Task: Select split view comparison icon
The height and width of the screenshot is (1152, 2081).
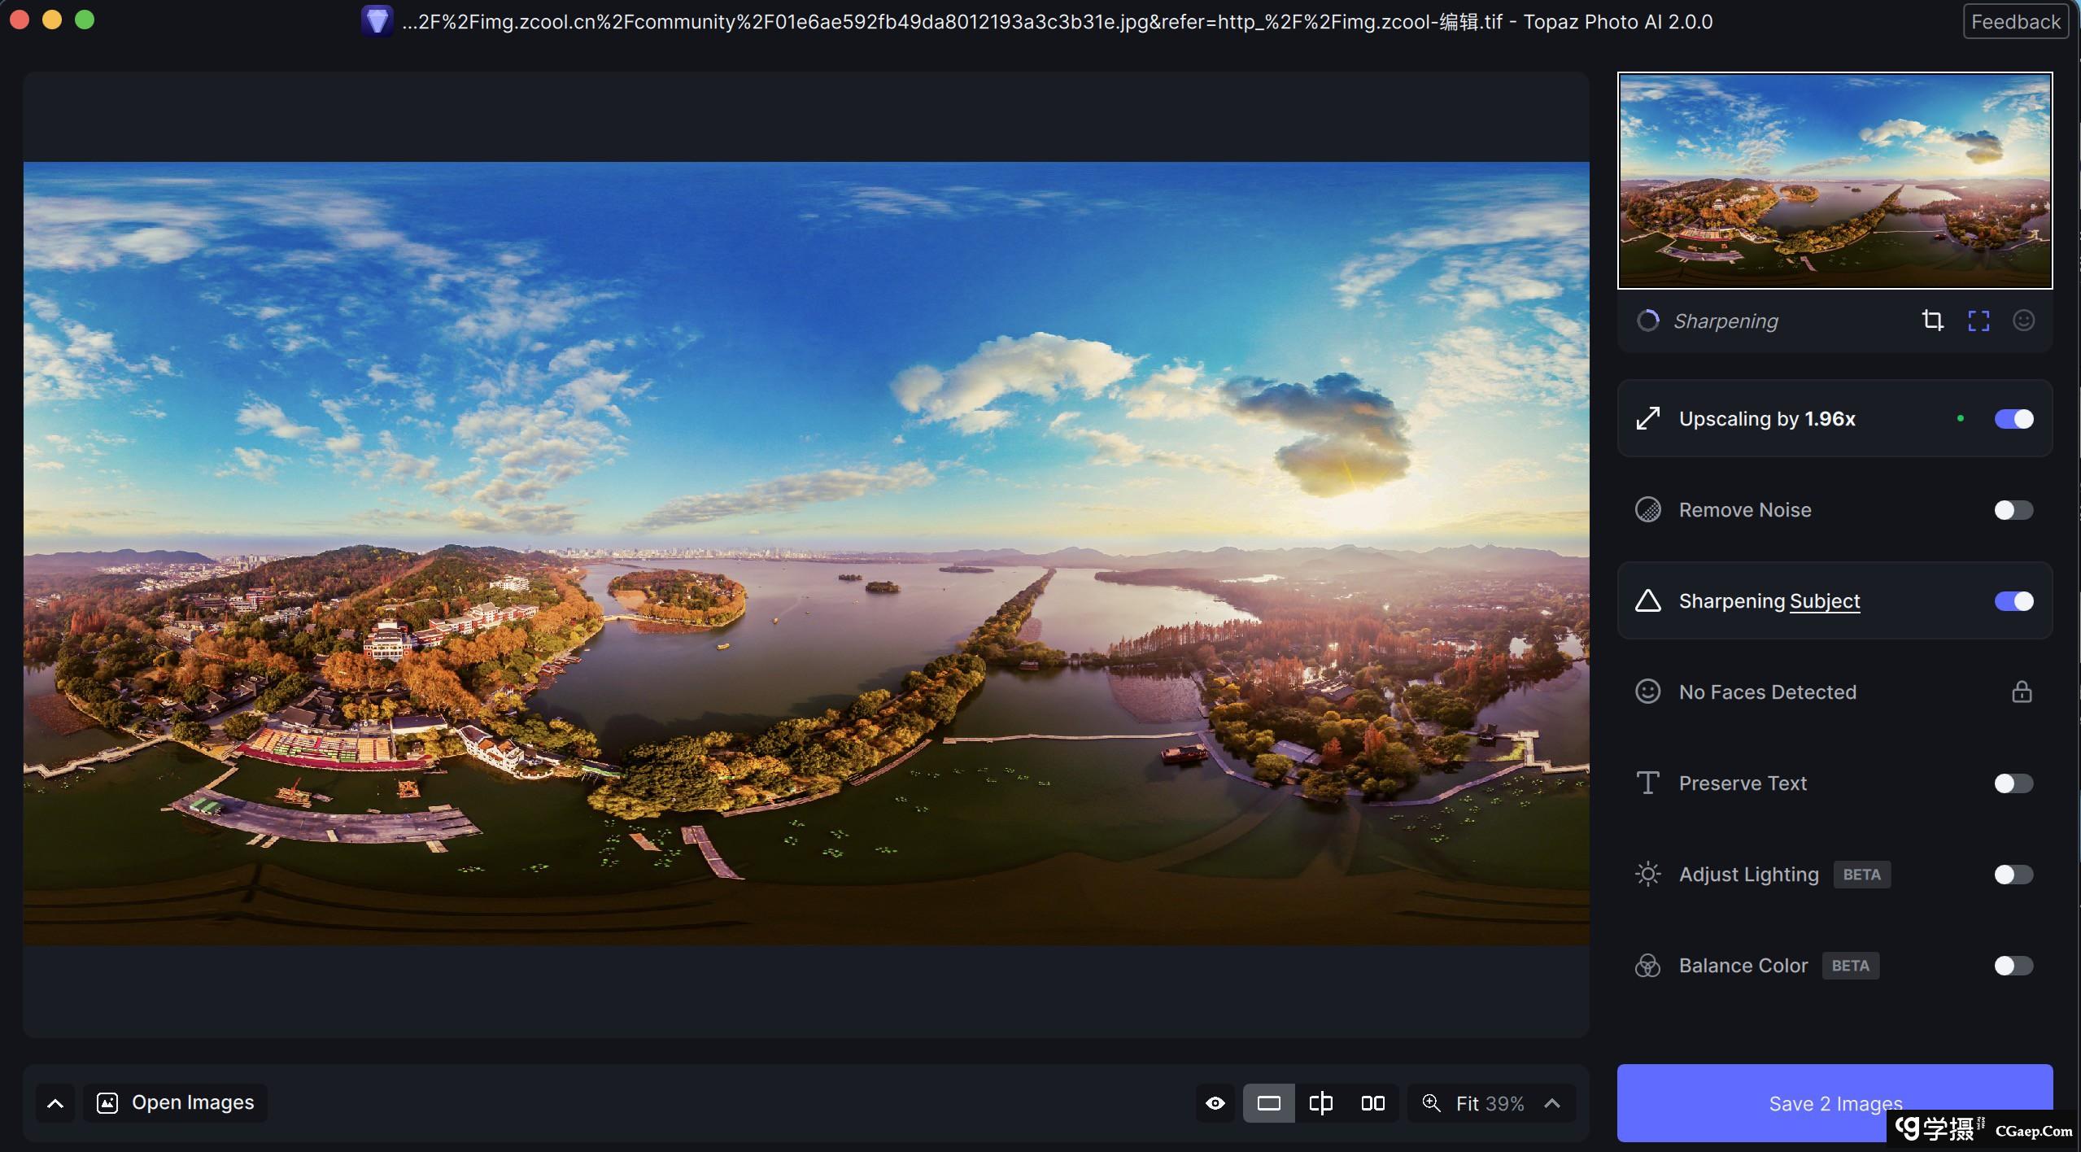Action: 1320,1103
